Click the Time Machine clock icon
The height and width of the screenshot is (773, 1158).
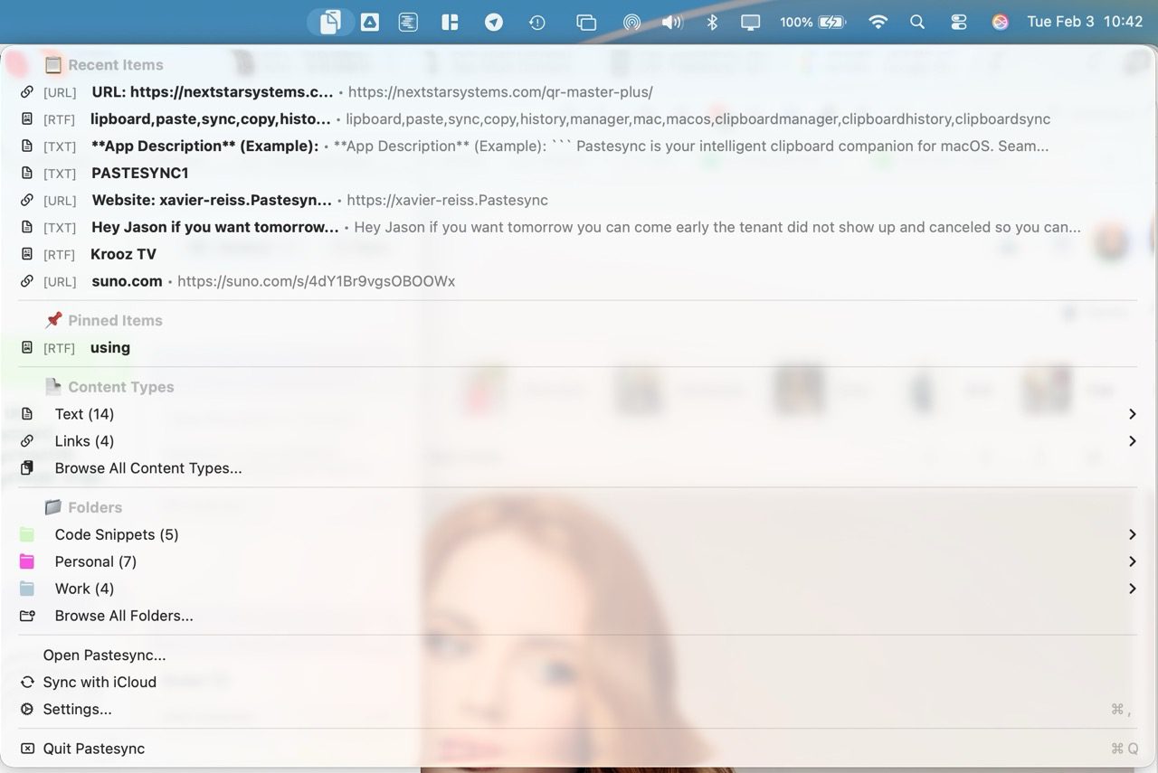tap(537, 22)
